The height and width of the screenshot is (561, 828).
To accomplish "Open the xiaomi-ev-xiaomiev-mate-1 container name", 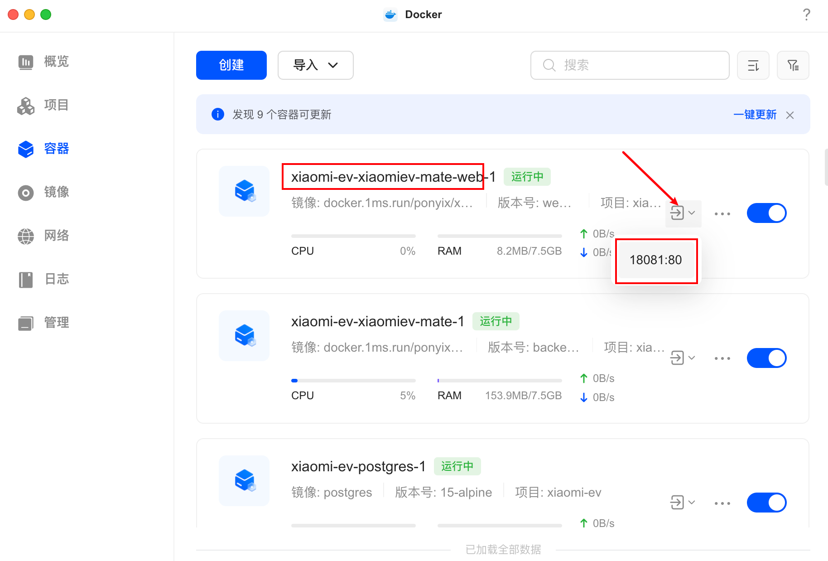I will tap(378, 321).
